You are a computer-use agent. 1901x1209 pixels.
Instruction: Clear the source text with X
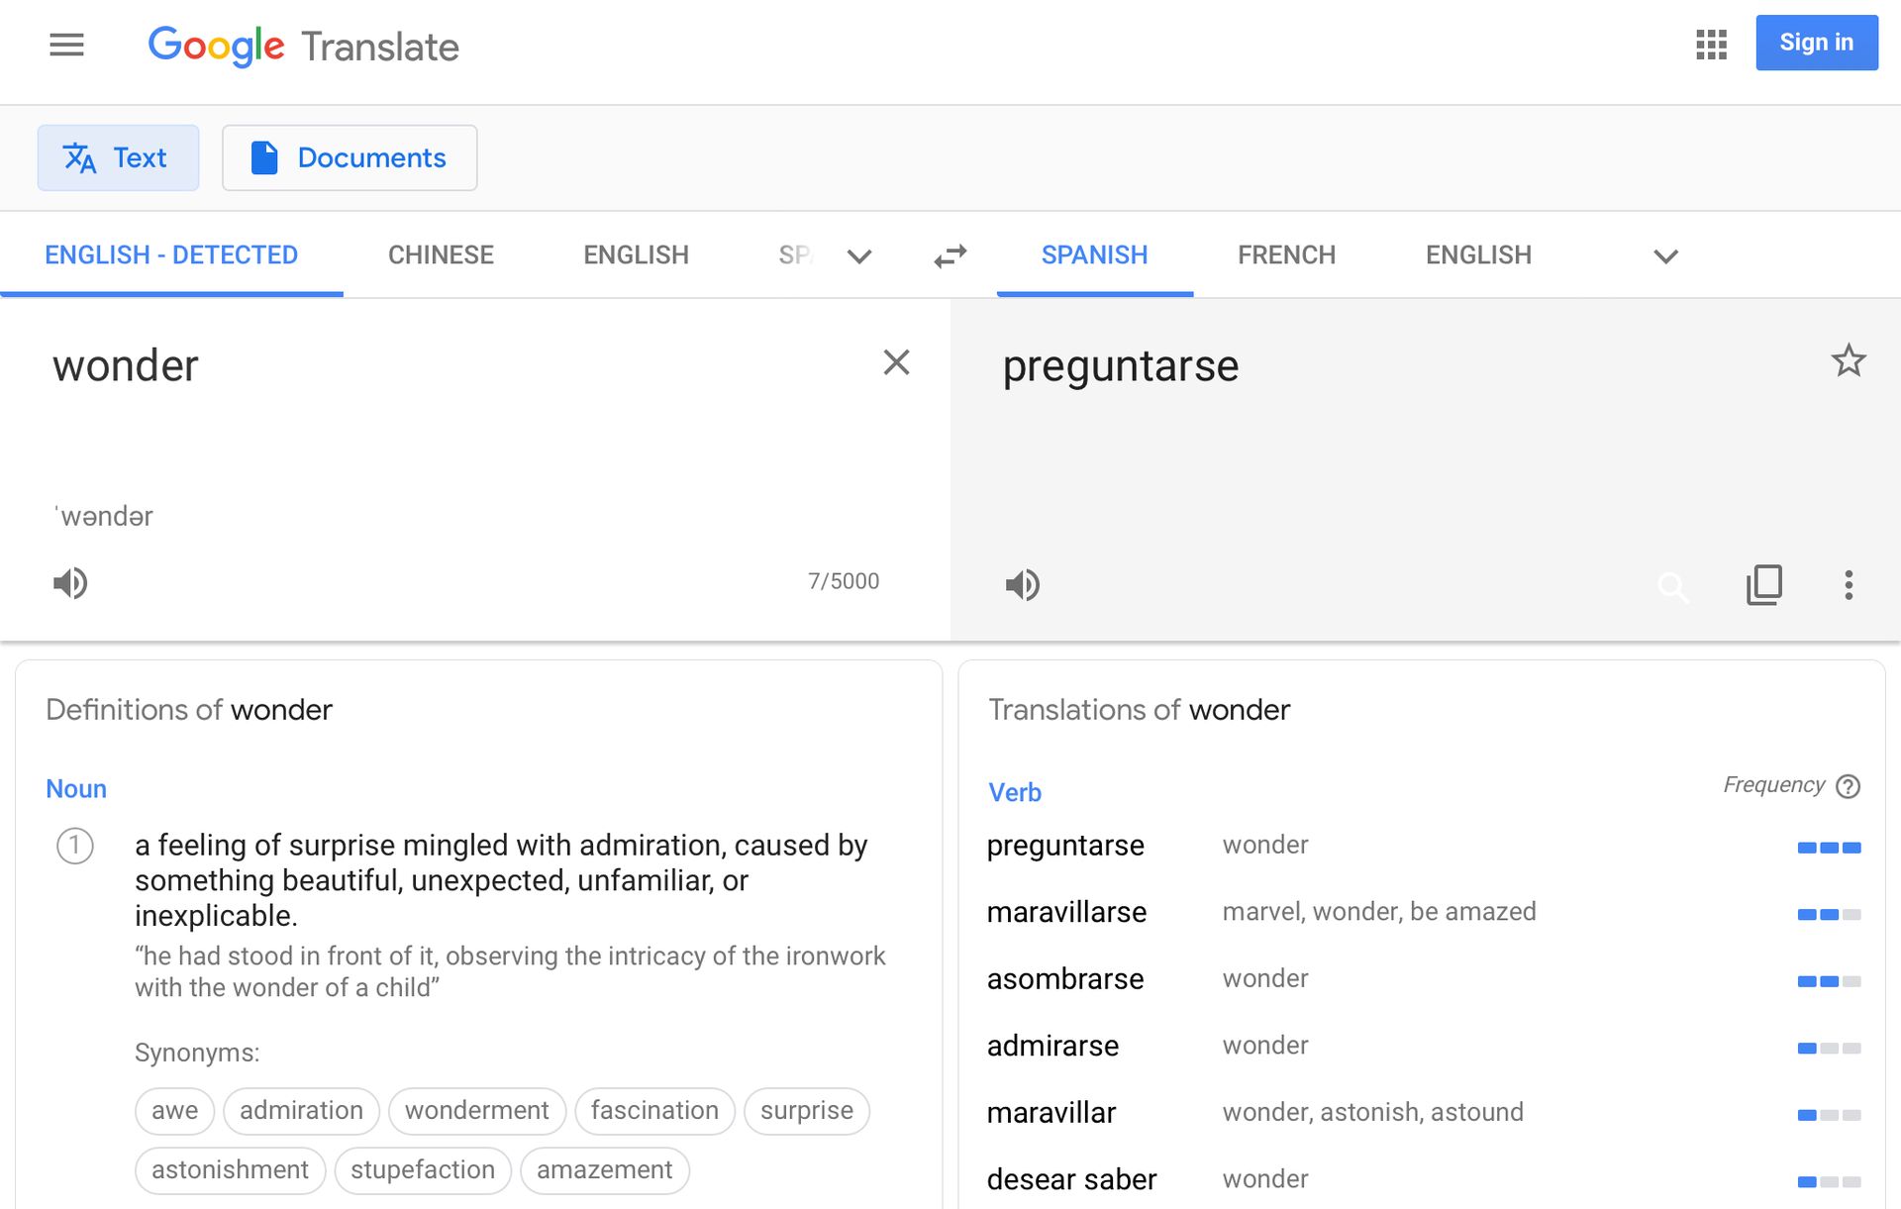tap(896, 362)
